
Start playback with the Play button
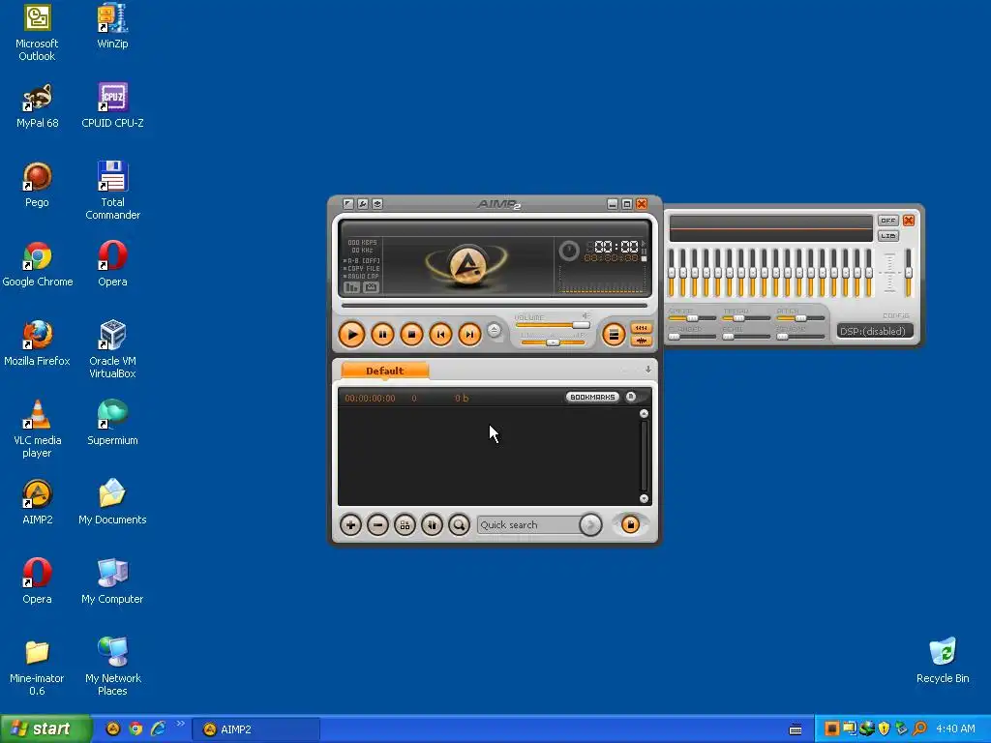pos(351,334)
